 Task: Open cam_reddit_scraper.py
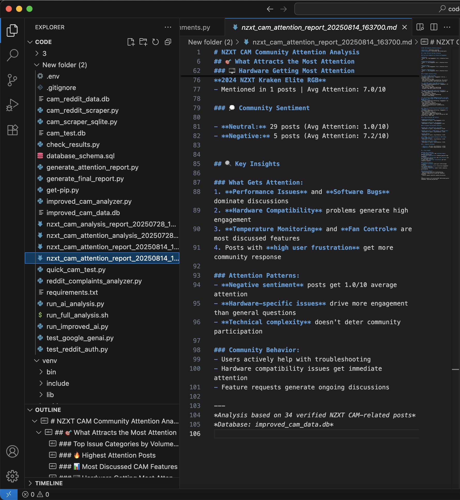click(102, 110)
